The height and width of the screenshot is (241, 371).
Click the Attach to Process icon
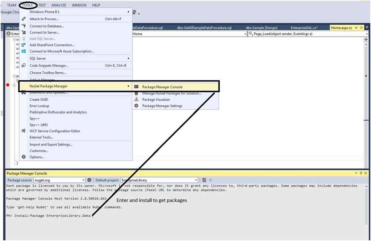click(23, 19)
